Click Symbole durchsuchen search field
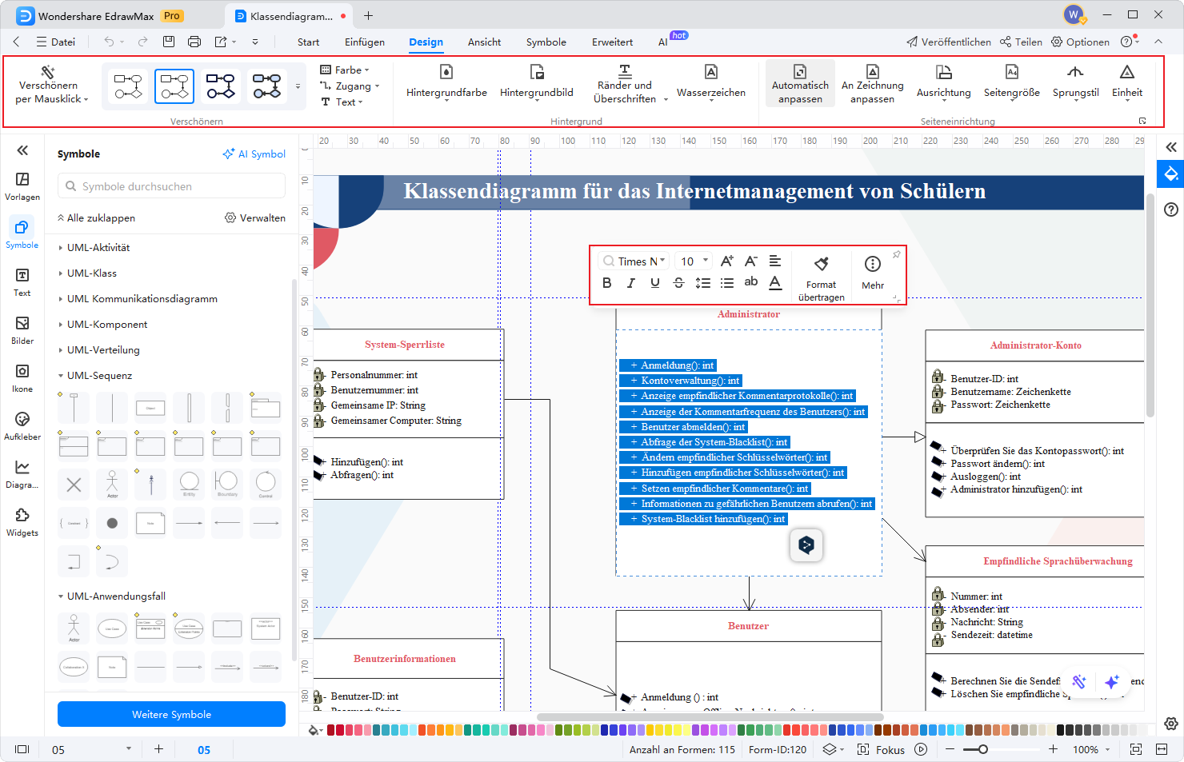1184x762 pixels. [171, 186]
